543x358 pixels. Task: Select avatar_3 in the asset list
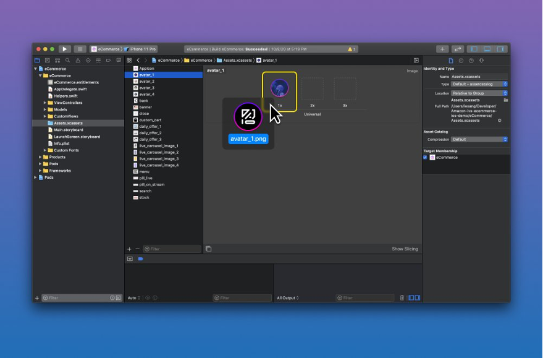click(x=146, y=88)
